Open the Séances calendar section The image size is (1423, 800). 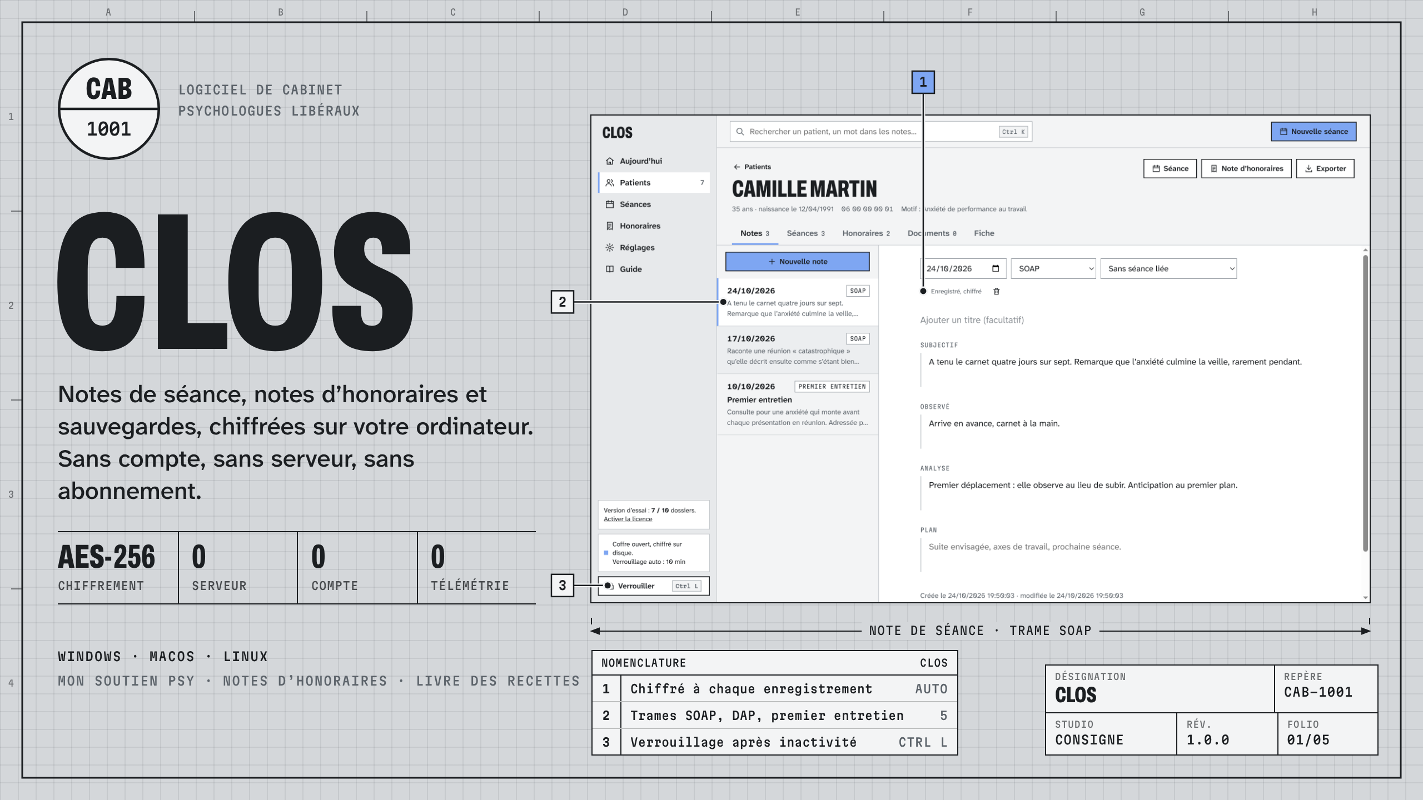tap(654, 204)
